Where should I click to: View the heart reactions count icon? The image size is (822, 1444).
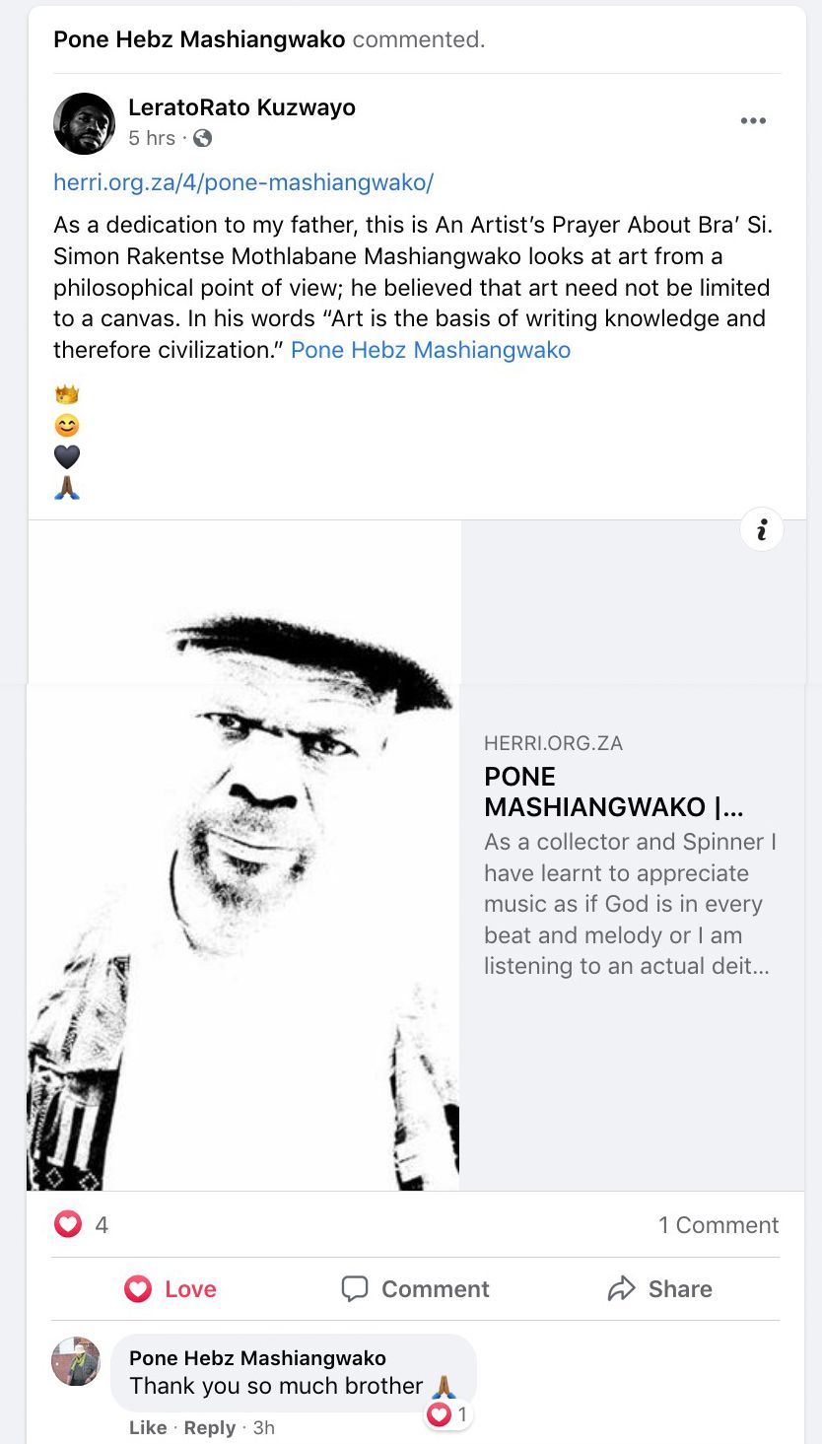[67, 1224]
